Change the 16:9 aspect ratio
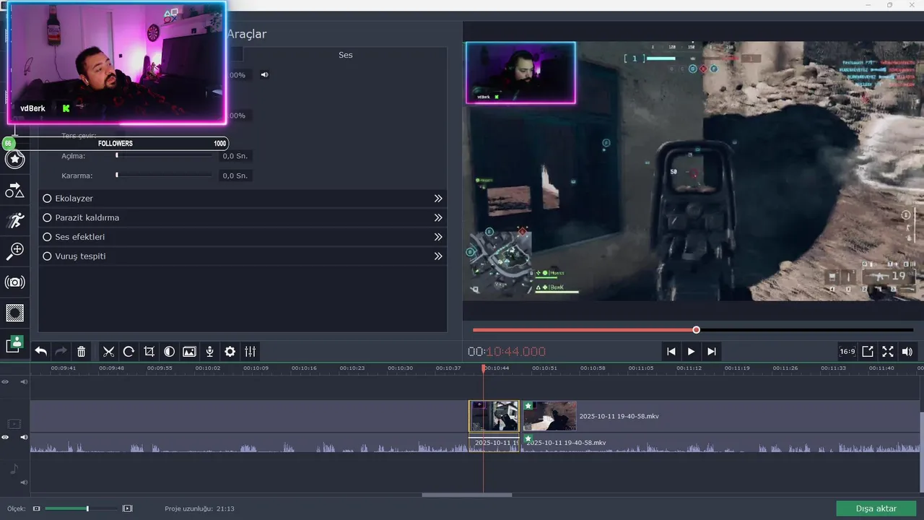This screenshot has width=924, height=520. [x=847, y=352]
